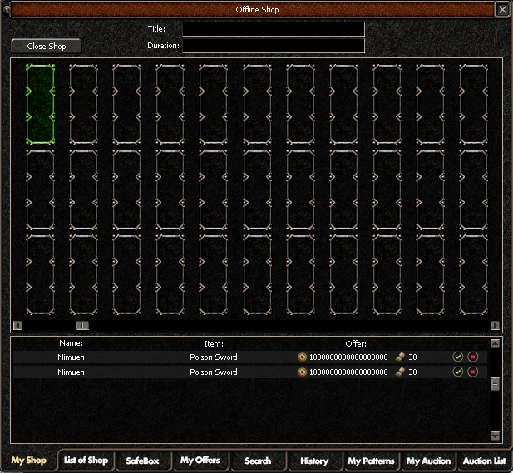Accept the first Nimueh Poison Sword offer
This screenshot has height=473, width=513.
457,357
